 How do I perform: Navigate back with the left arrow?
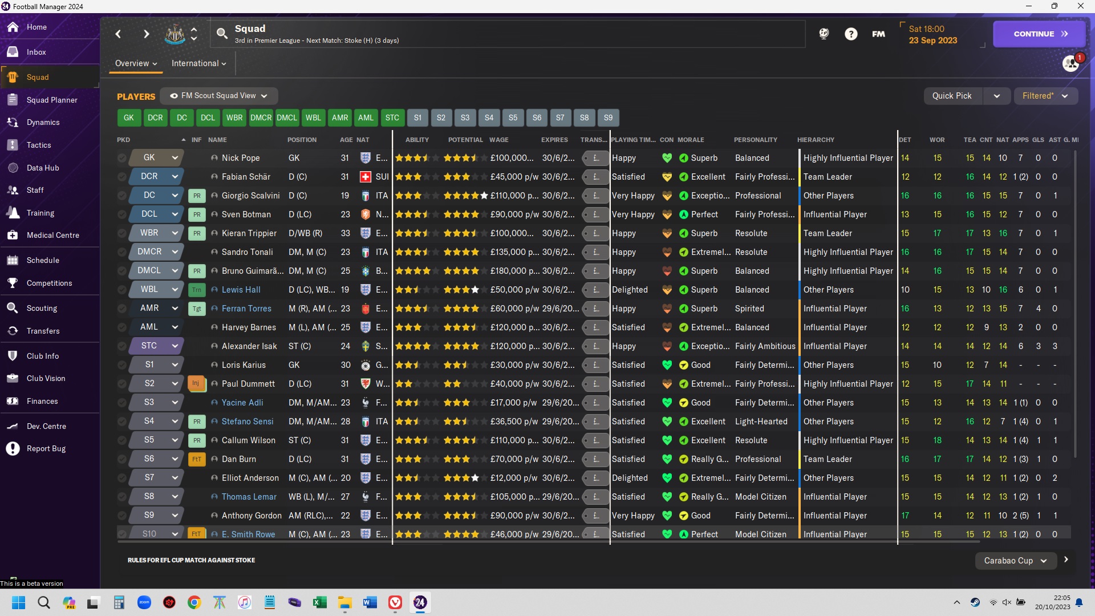(x=119, y=34)
